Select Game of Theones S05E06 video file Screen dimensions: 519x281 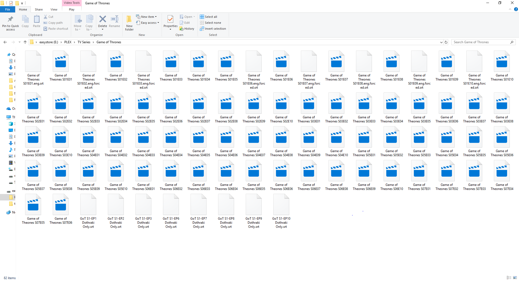coord(502,142)
